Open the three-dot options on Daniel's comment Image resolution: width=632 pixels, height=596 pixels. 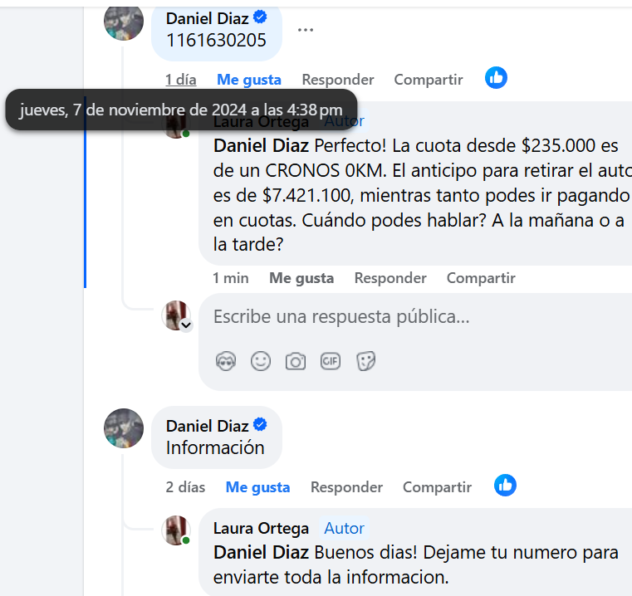tap(306, 30)
